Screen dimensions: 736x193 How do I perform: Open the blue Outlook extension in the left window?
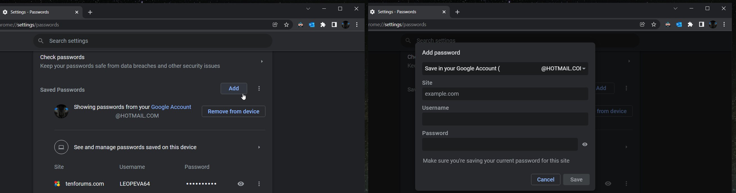pos(312,25)
